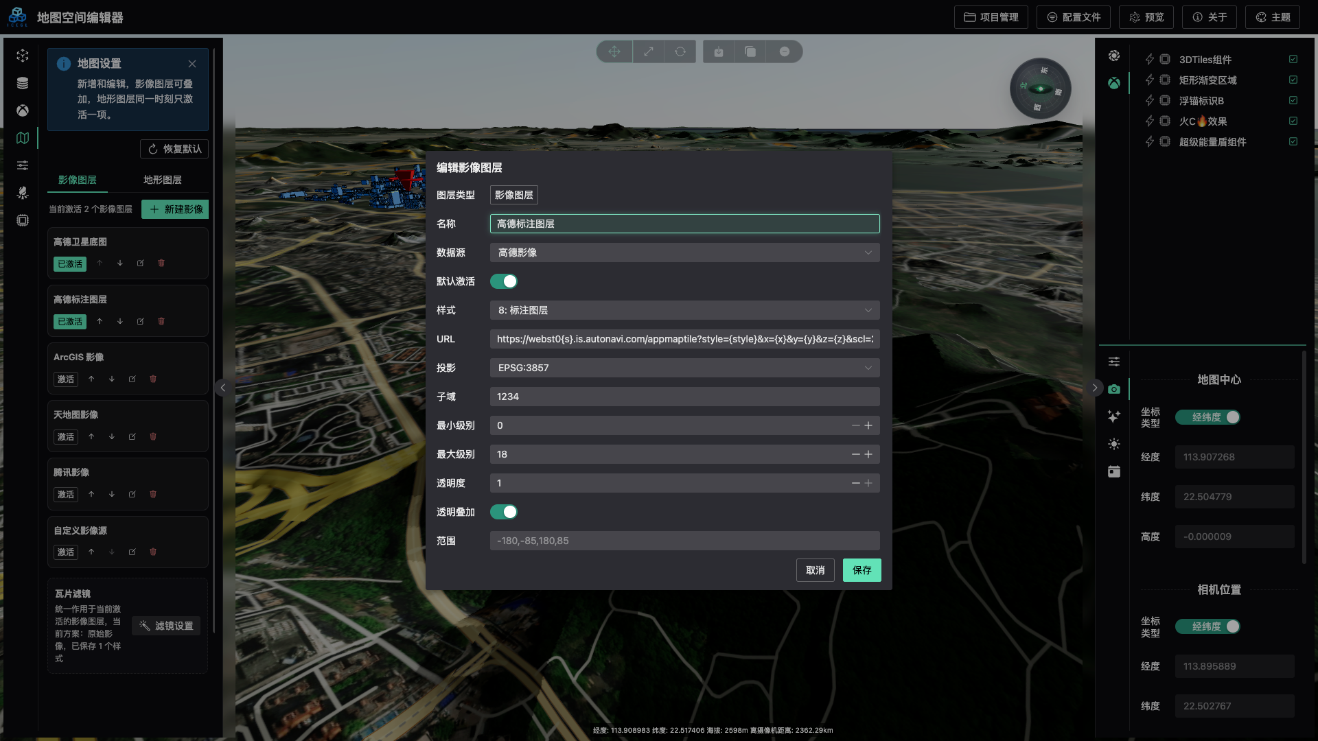Open the 数据源 dropdown

click(684, 252)
